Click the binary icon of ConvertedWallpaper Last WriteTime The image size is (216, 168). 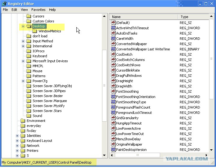click(113, 49)
